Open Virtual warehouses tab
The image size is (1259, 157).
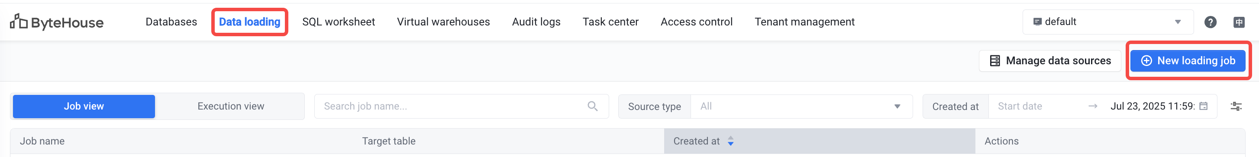[x=443, y=22]
